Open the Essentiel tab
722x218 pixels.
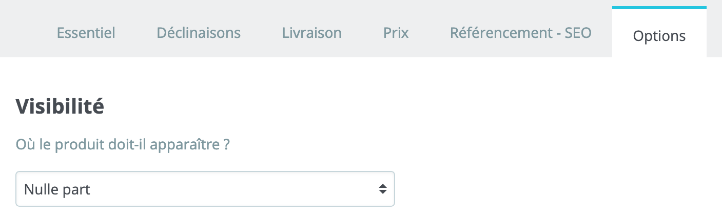tap(86, 33)
